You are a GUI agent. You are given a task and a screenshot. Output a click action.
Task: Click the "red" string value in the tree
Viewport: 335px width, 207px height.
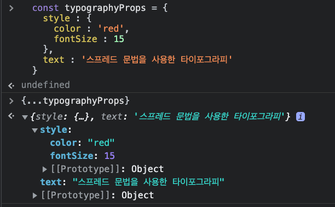click(x=101, y=143)
